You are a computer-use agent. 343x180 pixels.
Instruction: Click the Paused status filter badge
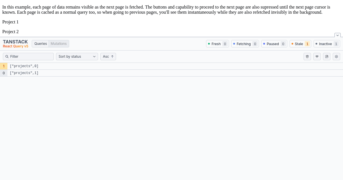click(274, 44)
